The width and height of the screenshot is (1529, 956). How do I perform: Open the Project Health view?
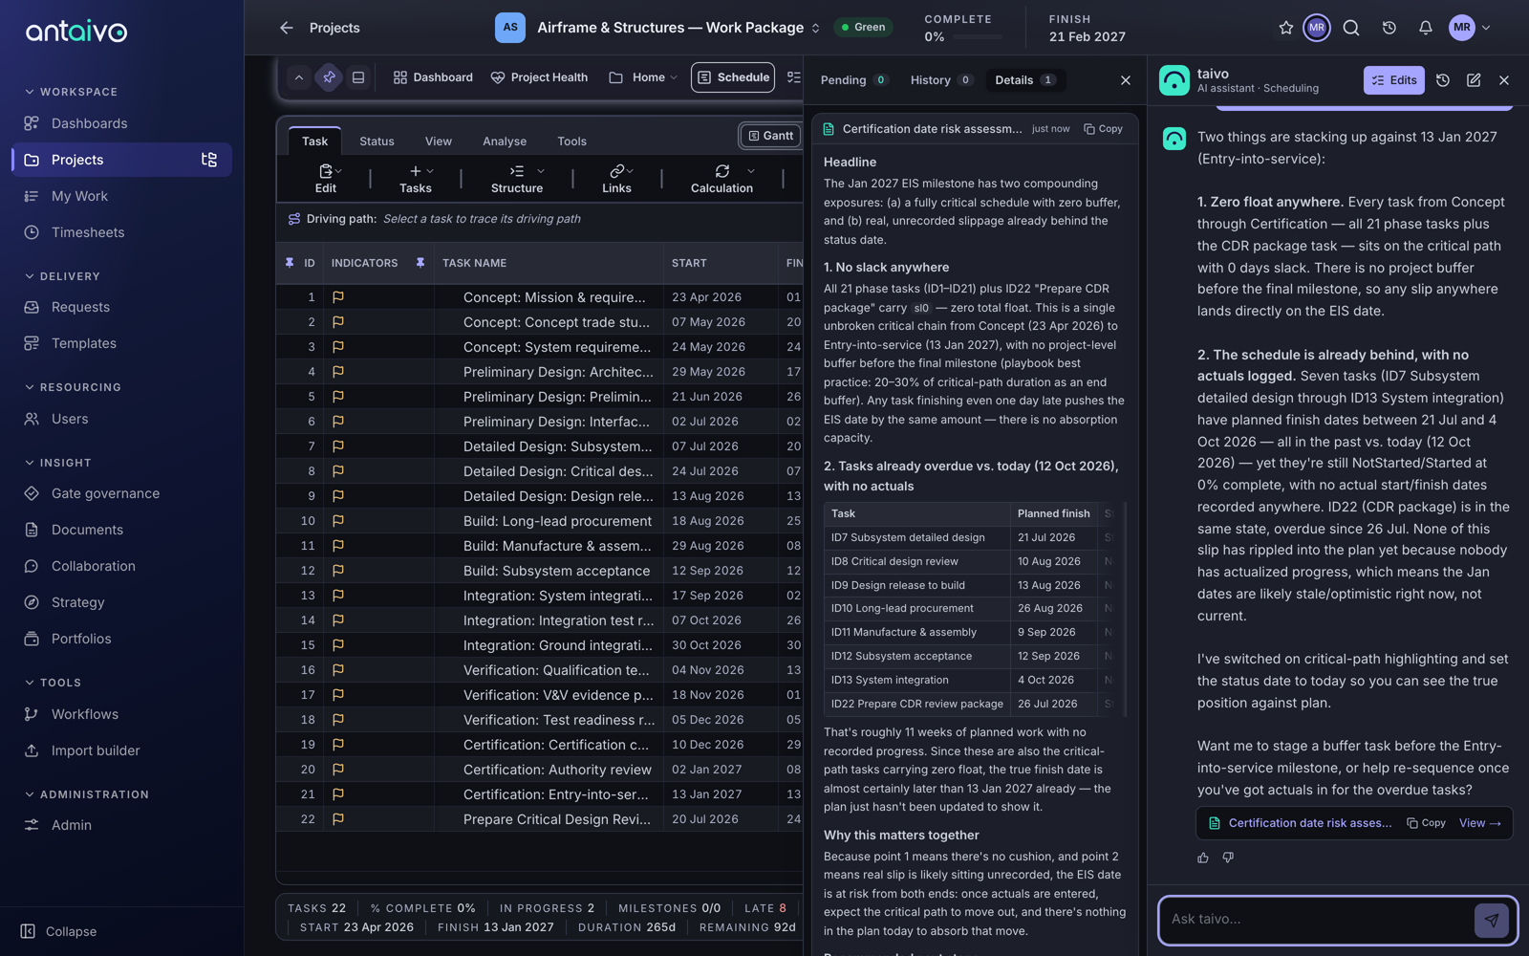(x=539, y=77)
